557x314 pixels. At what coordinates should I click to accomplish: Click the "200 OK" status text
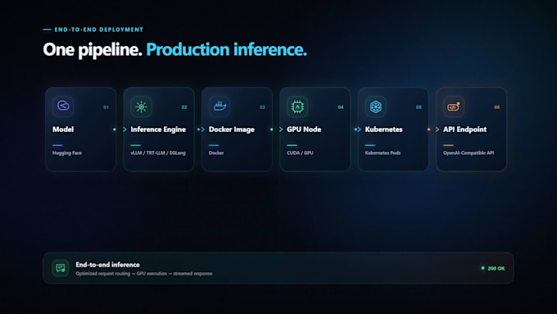(x=496, y=268)
